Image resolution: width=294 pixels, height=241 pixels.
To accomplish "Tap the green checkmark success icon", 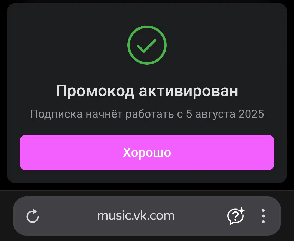I will (x=147, y=45).
